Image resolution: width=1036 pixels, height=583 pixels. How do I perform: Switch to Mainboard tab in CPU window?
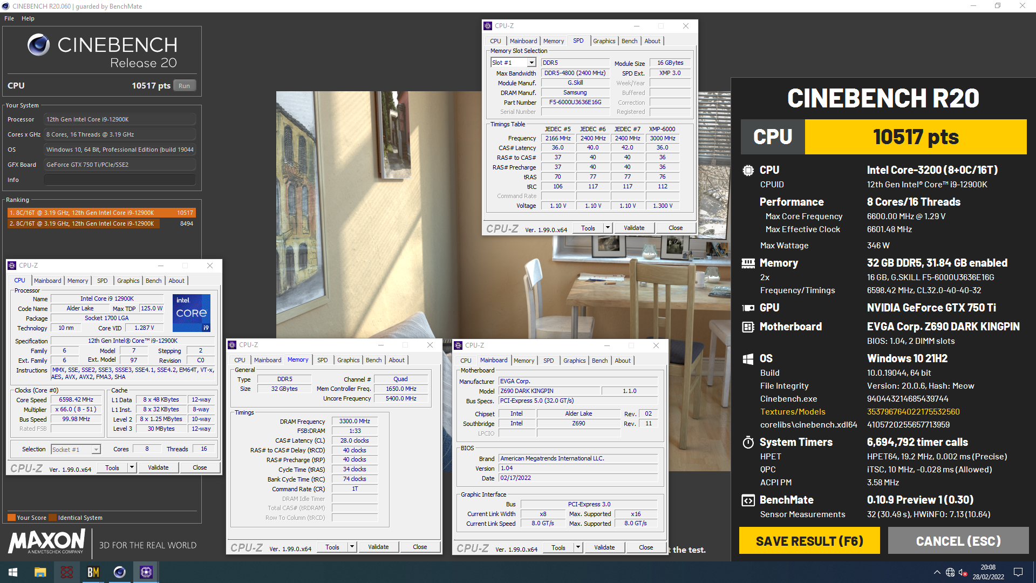pyautogui.click(x=47, y=281)
